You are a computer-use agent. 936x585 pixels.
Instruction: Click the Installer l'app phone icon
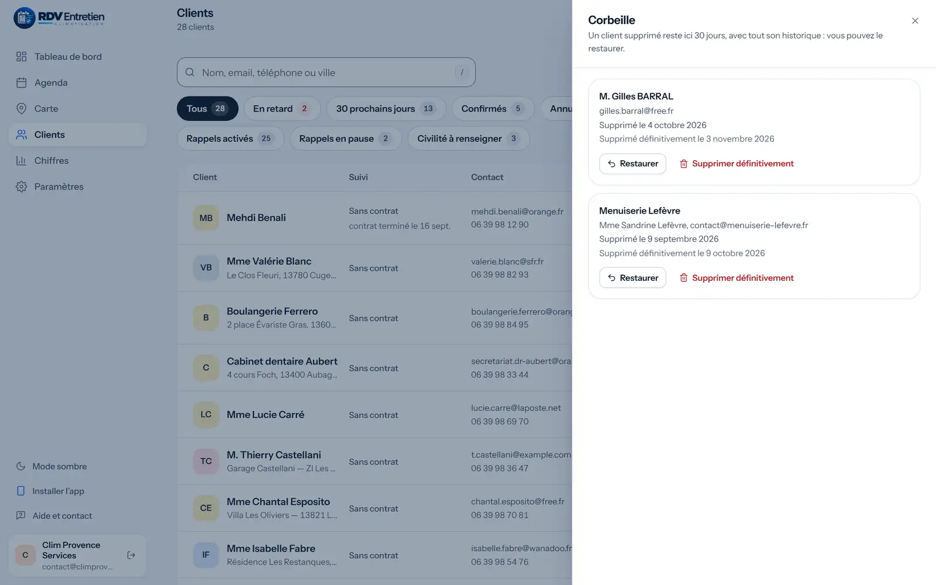[x=21, y=491]
